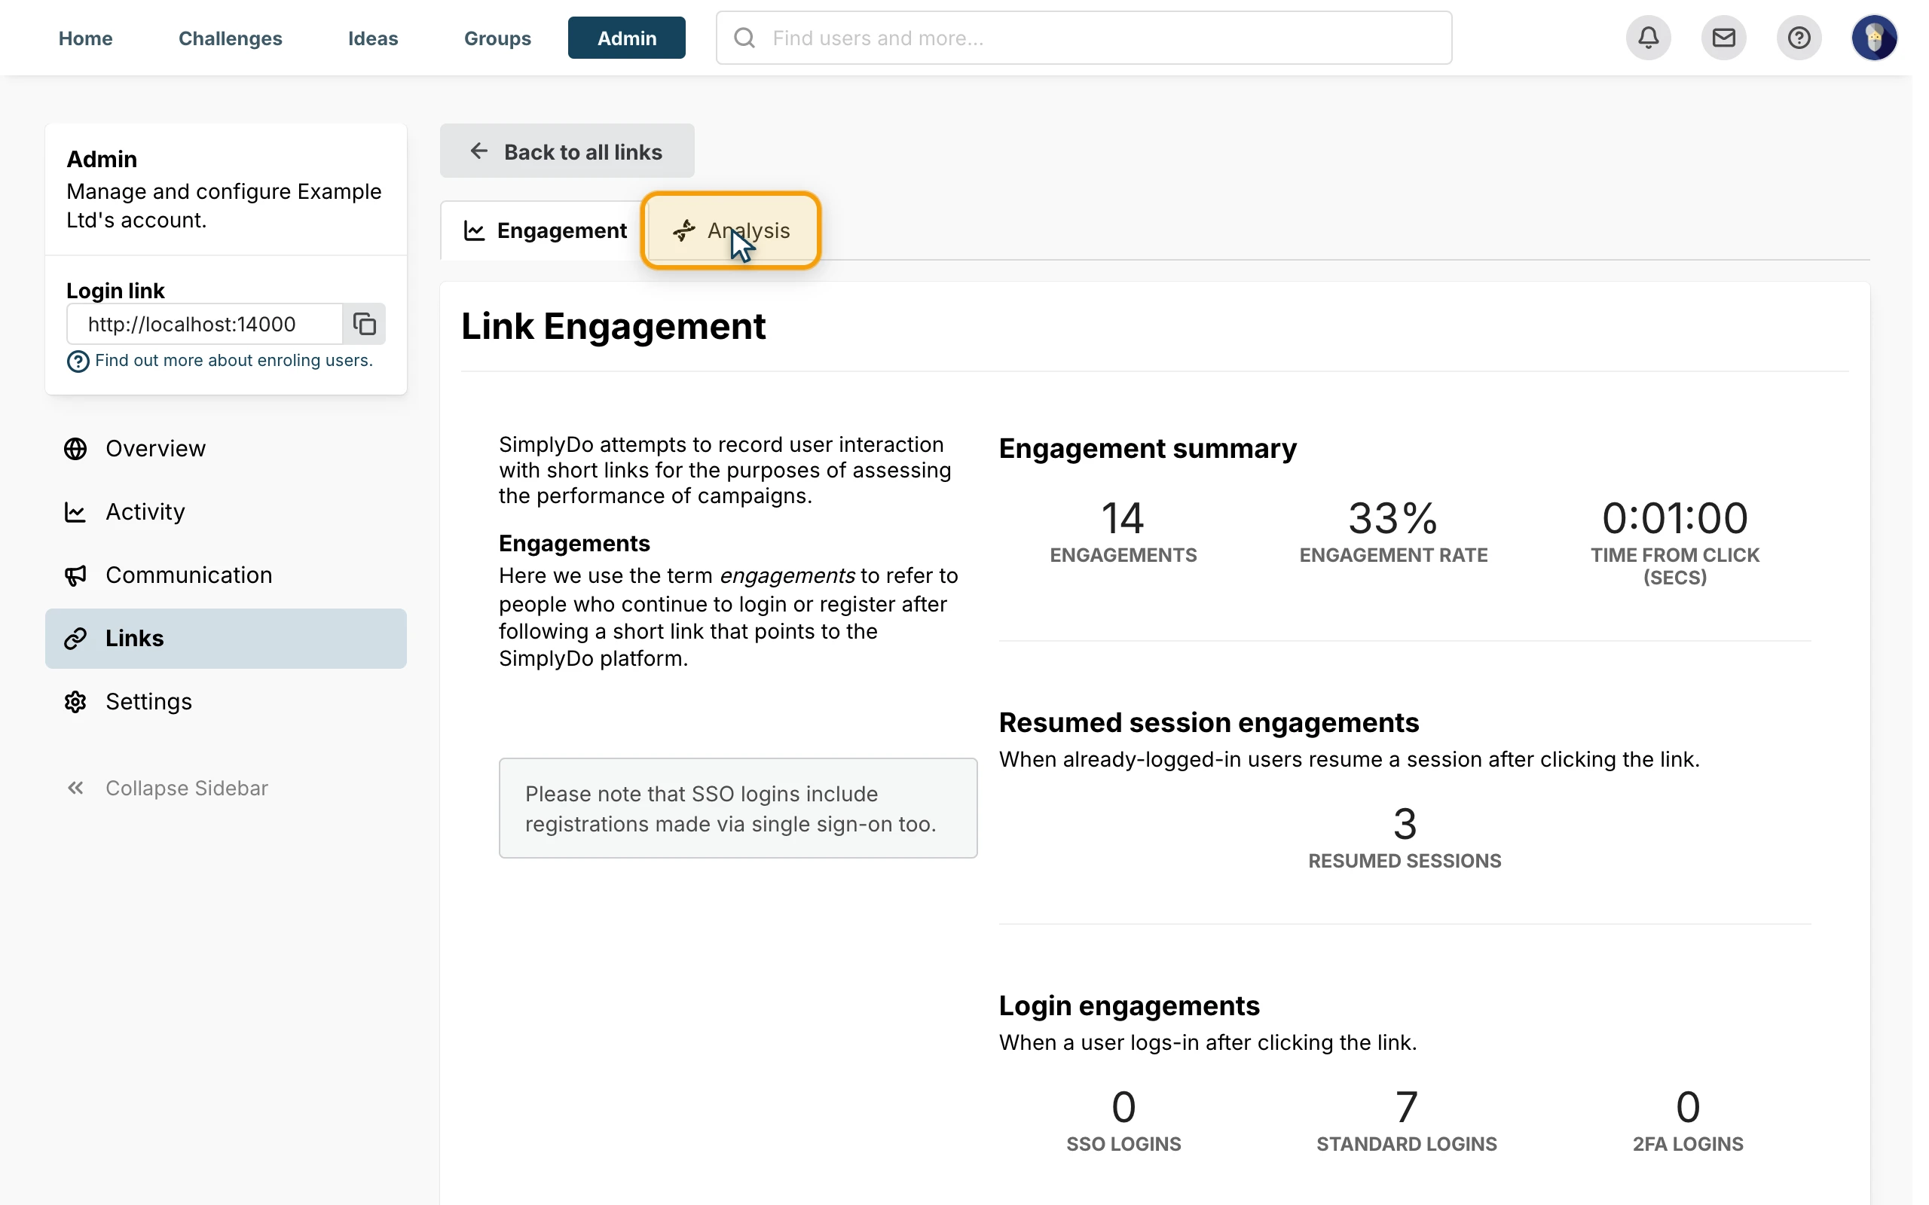Switch to the Engagement tab
The width and height of the screenshot is (1929, 1205).
[545, 230]
